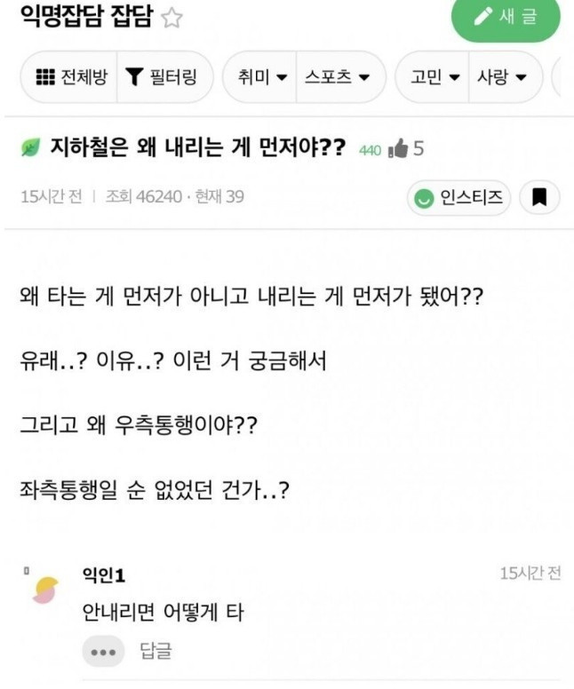Image resolution: width=574 pixels, height=689 pixels.
Task: Expand the 취미 category dropdown
Action: click(x=262, y=76)
